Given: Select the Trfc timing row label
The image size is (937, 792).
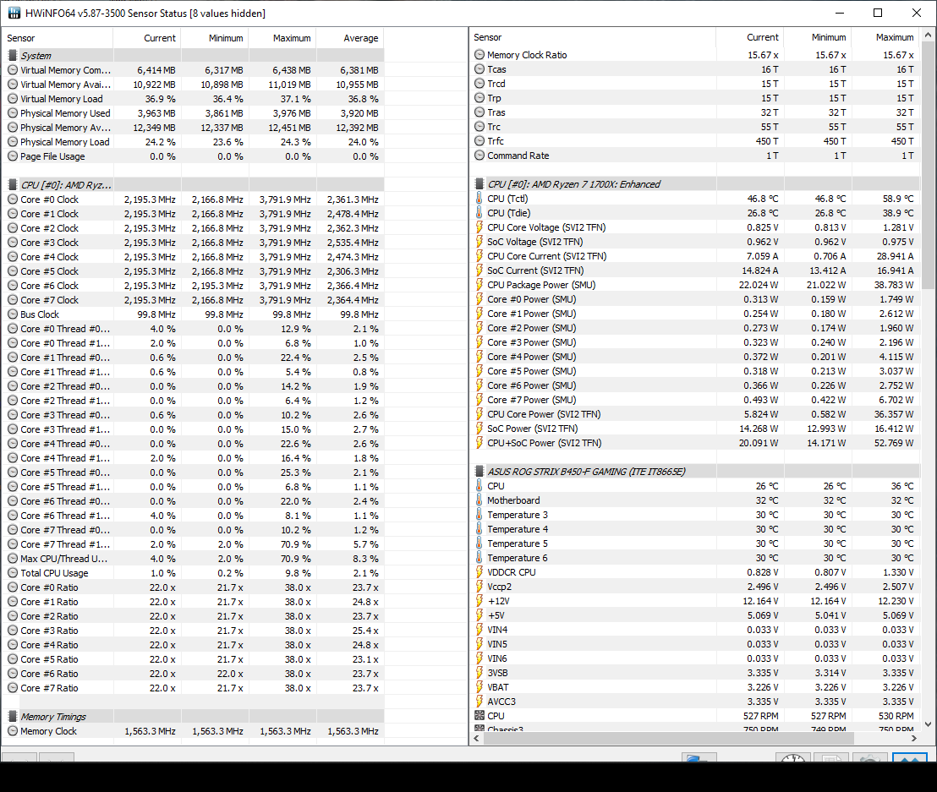Looking at the screenshot, I should (x=496, y=141).
